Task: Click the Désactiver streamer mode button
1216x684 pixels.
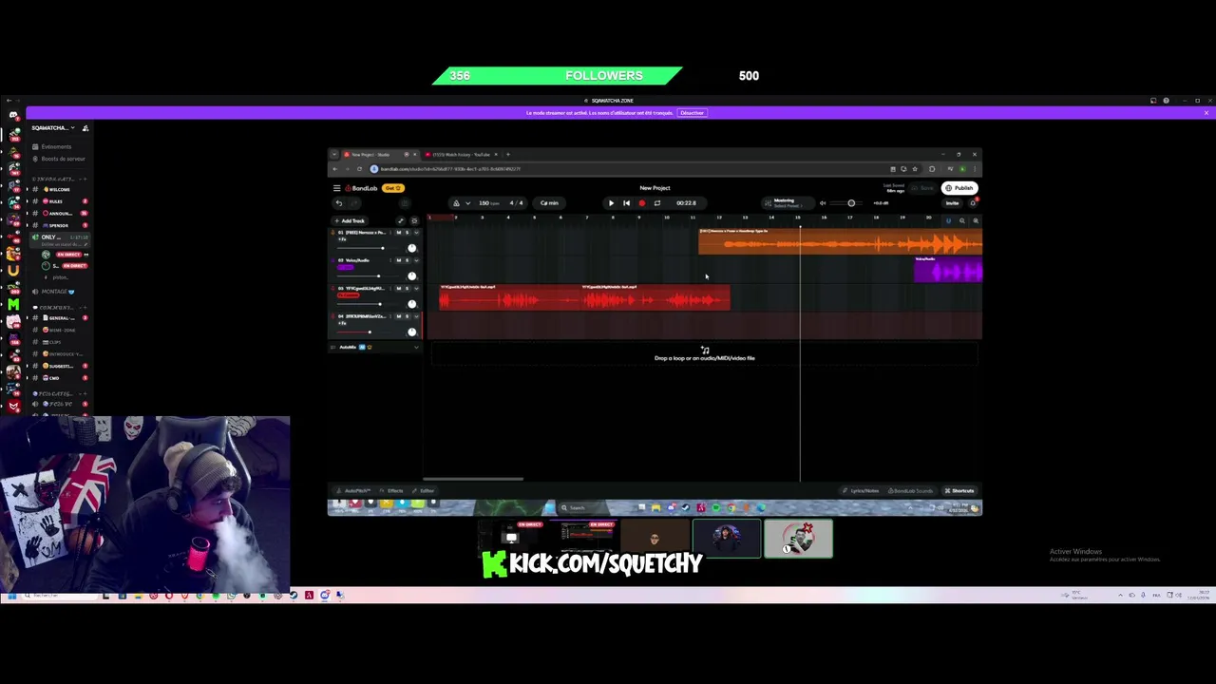Action: pos(693,113)
